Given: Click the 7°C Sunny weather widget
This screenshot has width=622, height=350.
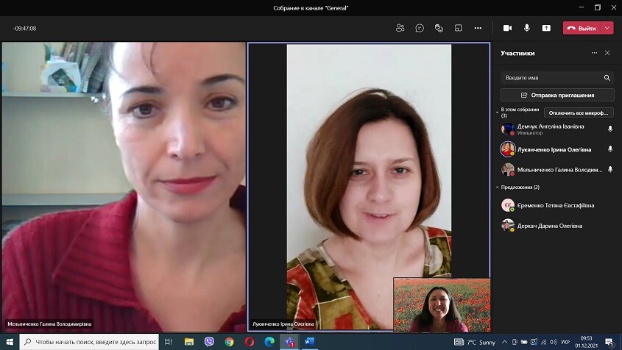Looking at the screenshot, I should pos(475,342).
